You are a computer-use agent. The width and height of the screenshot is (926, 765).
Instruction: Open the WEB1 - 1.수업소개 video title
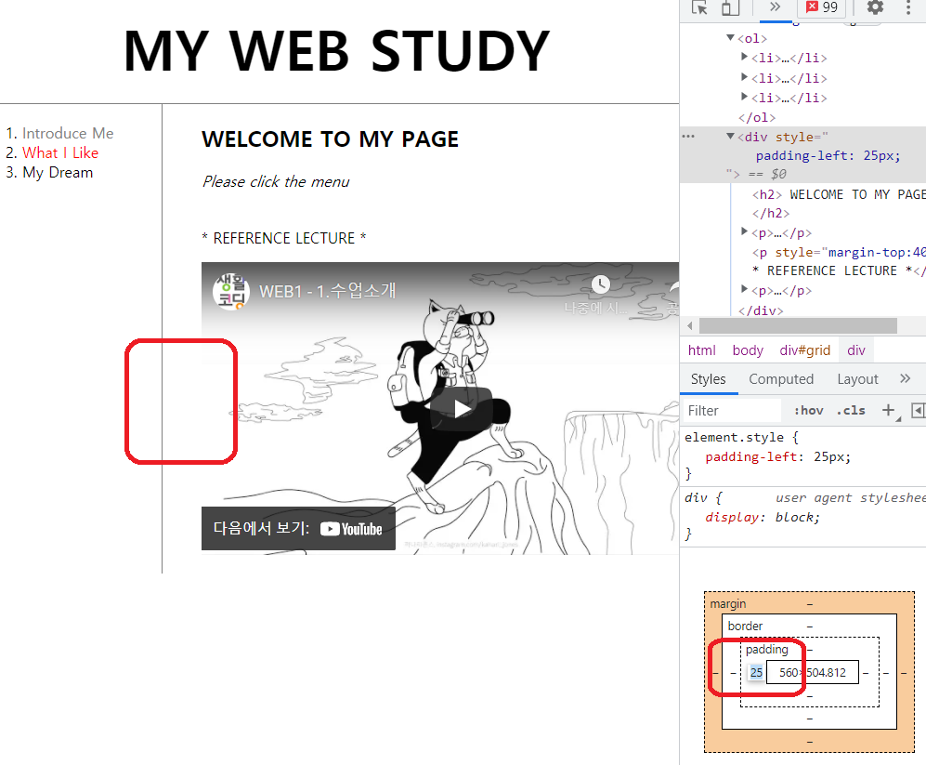click(x=327, y=291)
